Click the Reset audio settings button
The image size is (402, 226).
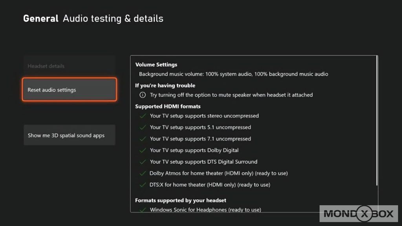click(69, 90)
